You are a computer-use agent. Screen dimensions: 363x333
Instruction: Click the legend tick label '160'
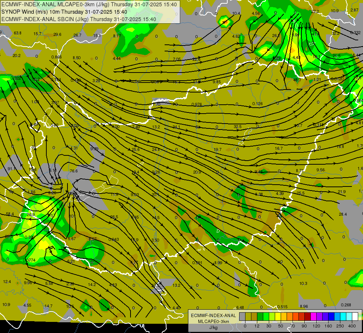328,326
